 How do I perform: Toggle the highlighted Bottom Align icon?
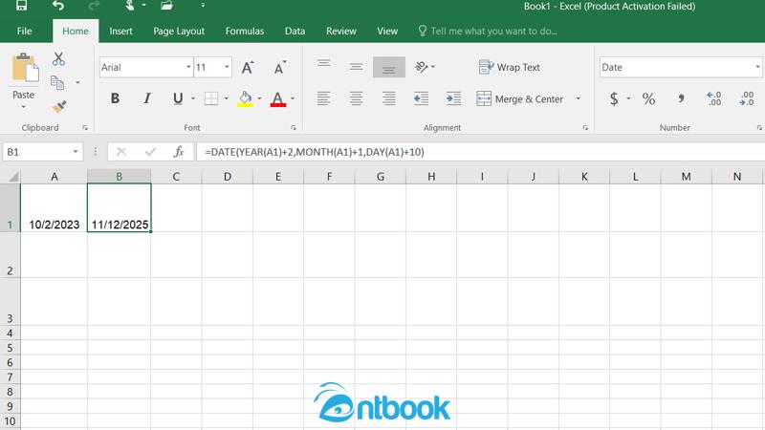[x=389, y=67]
